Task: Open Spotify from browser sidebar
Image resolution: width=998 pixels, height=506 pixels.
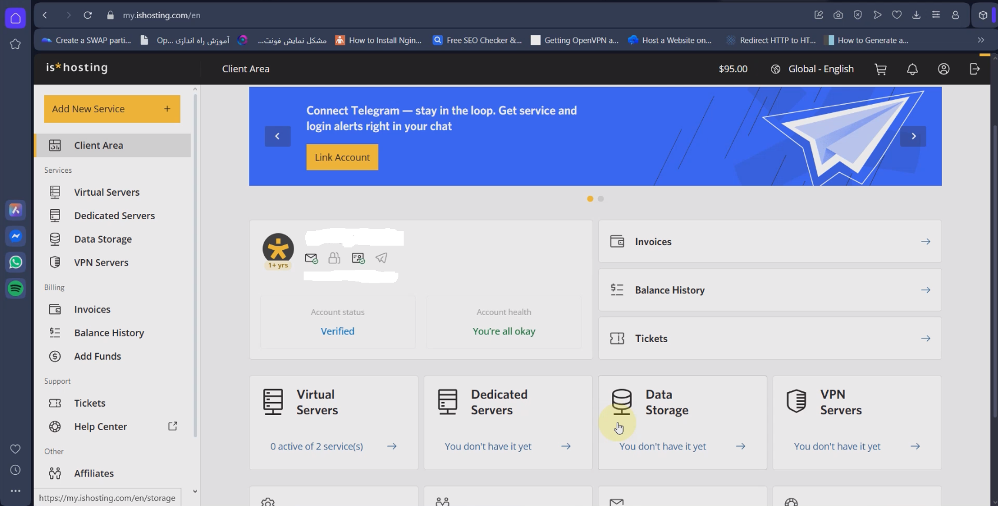Action: coord(16,289)
